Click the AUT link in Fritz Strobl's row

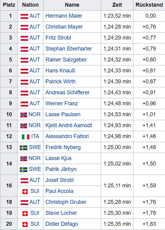(x=35, y=38)
